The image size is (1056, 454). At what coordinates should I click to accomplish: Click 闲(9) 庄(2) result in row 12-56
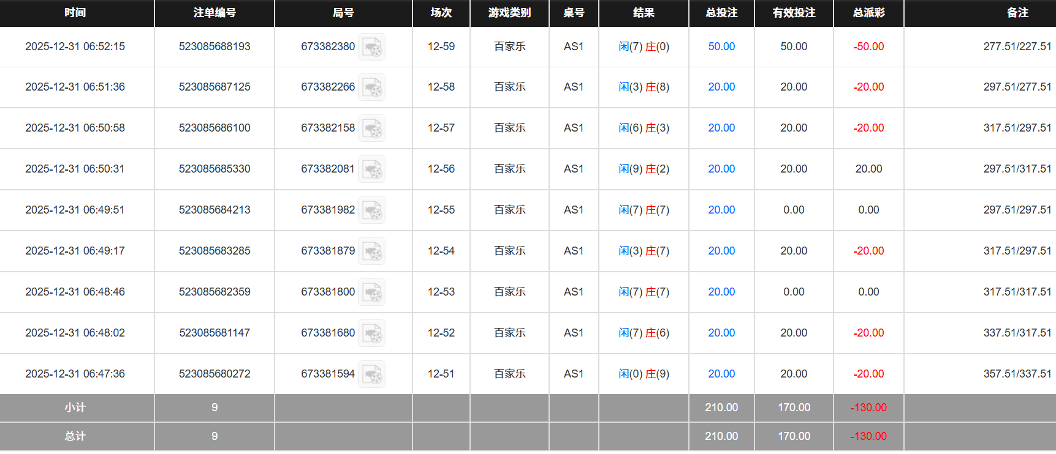(644, 169)
